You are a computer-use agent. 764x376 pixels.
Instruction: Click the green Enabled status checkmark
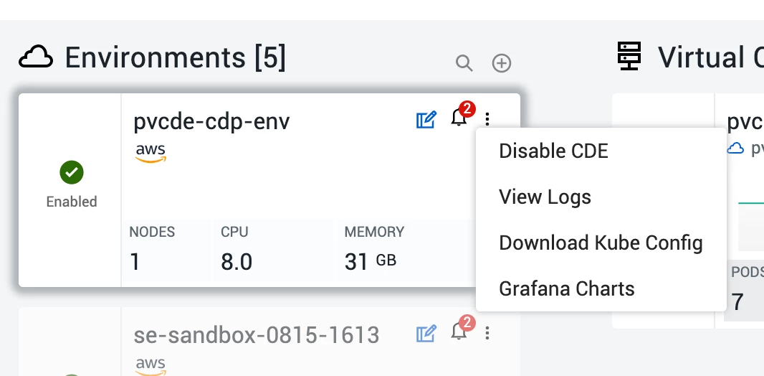click(x=72, y=173)
